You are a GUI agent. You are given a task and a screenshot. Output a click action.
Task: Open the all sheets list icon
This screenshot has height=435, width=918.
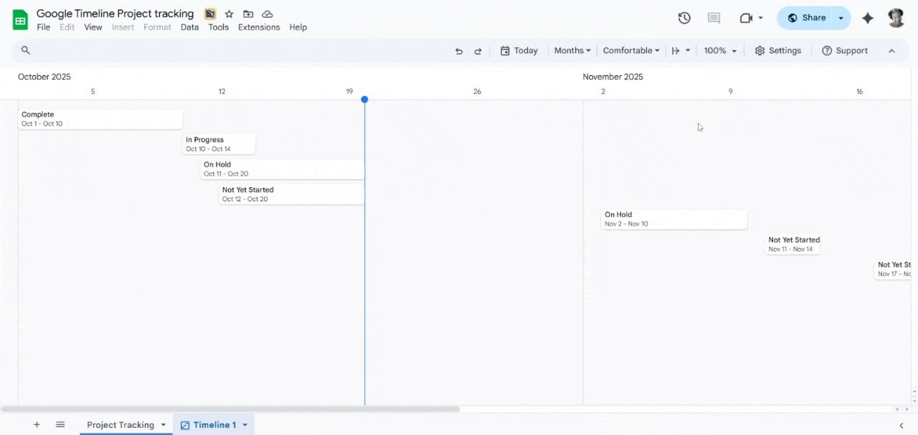(x=60, y=425)
